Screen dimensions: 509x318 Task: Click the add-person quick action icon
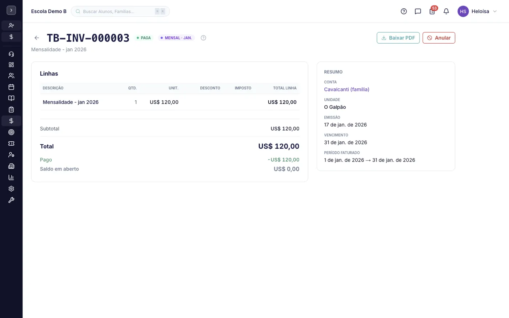11,25
